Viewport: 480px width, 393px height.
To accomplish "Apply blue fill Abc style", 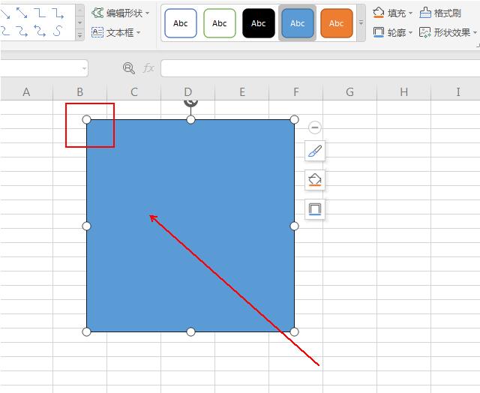I will click(298, 23).
